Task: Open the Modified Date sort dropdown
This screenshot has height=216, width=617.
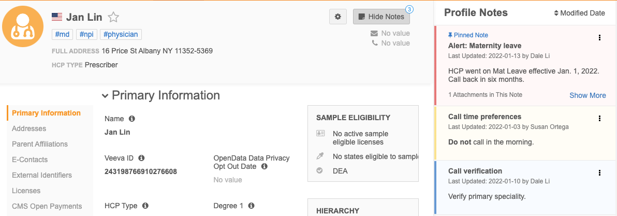Action: tap(579, 13)
